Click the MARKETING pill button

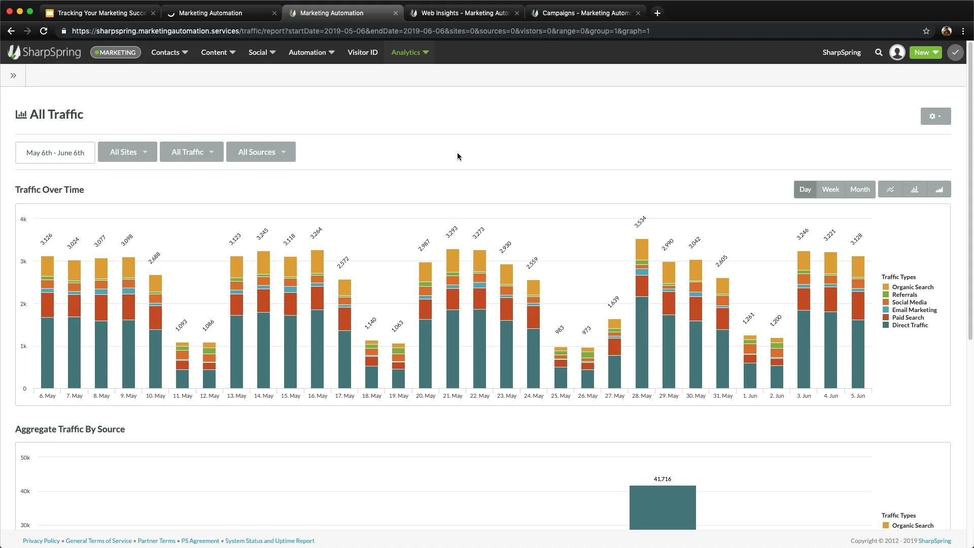116,52
